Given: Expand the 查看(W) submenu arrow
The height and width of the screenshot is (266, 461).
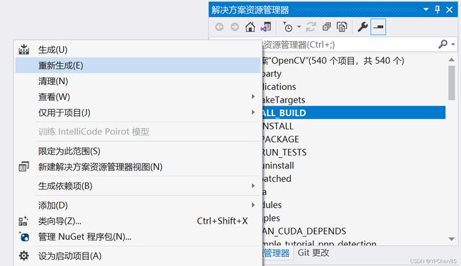Looking at the screenshot, I should coord(253,97).
